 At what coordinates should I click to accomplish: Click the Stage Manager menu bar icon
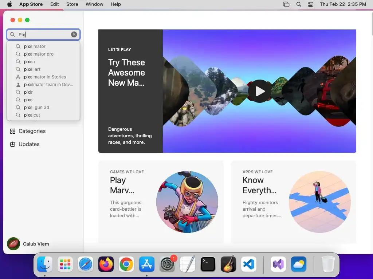click(x=286, y=4)
